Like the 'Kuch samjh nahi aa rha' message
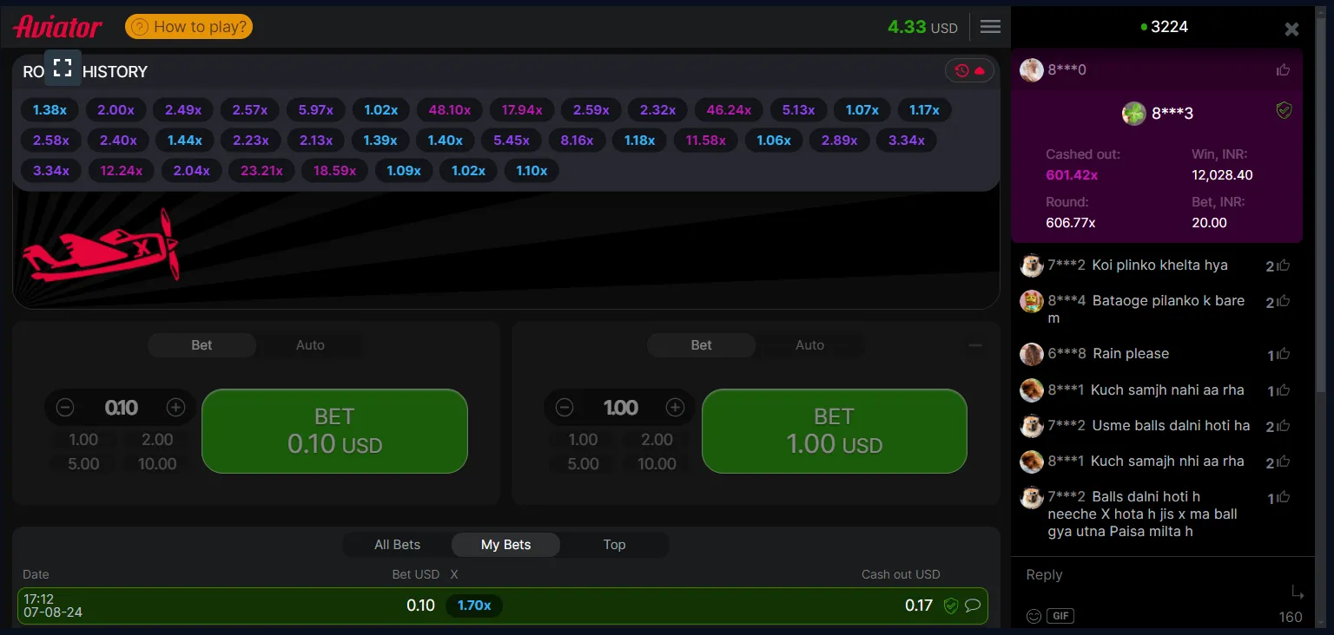Viewport: 1334px width, 635px height. tap(1283, 391)
